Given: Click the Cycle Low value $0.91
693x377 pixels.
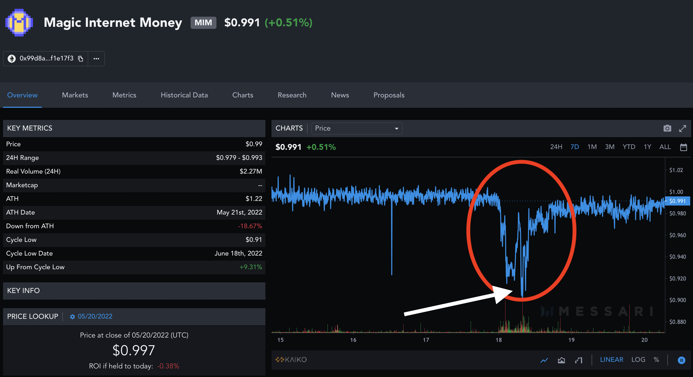Looking at the screenshot, I should tap(254, 240).
